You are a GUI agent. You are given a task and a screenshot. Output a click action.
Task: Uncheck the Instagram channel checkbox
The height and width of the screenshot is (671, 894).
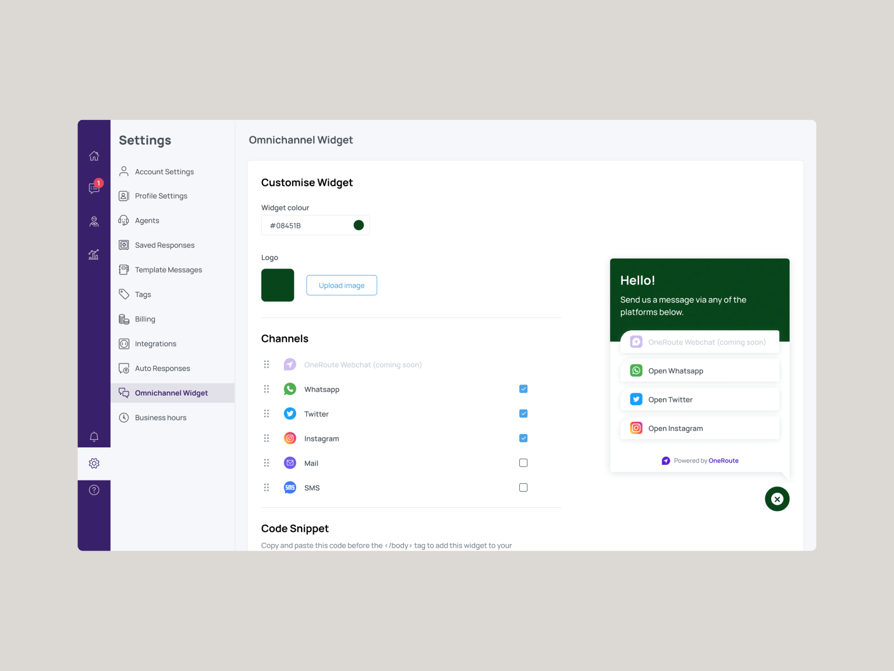point(523,438)
